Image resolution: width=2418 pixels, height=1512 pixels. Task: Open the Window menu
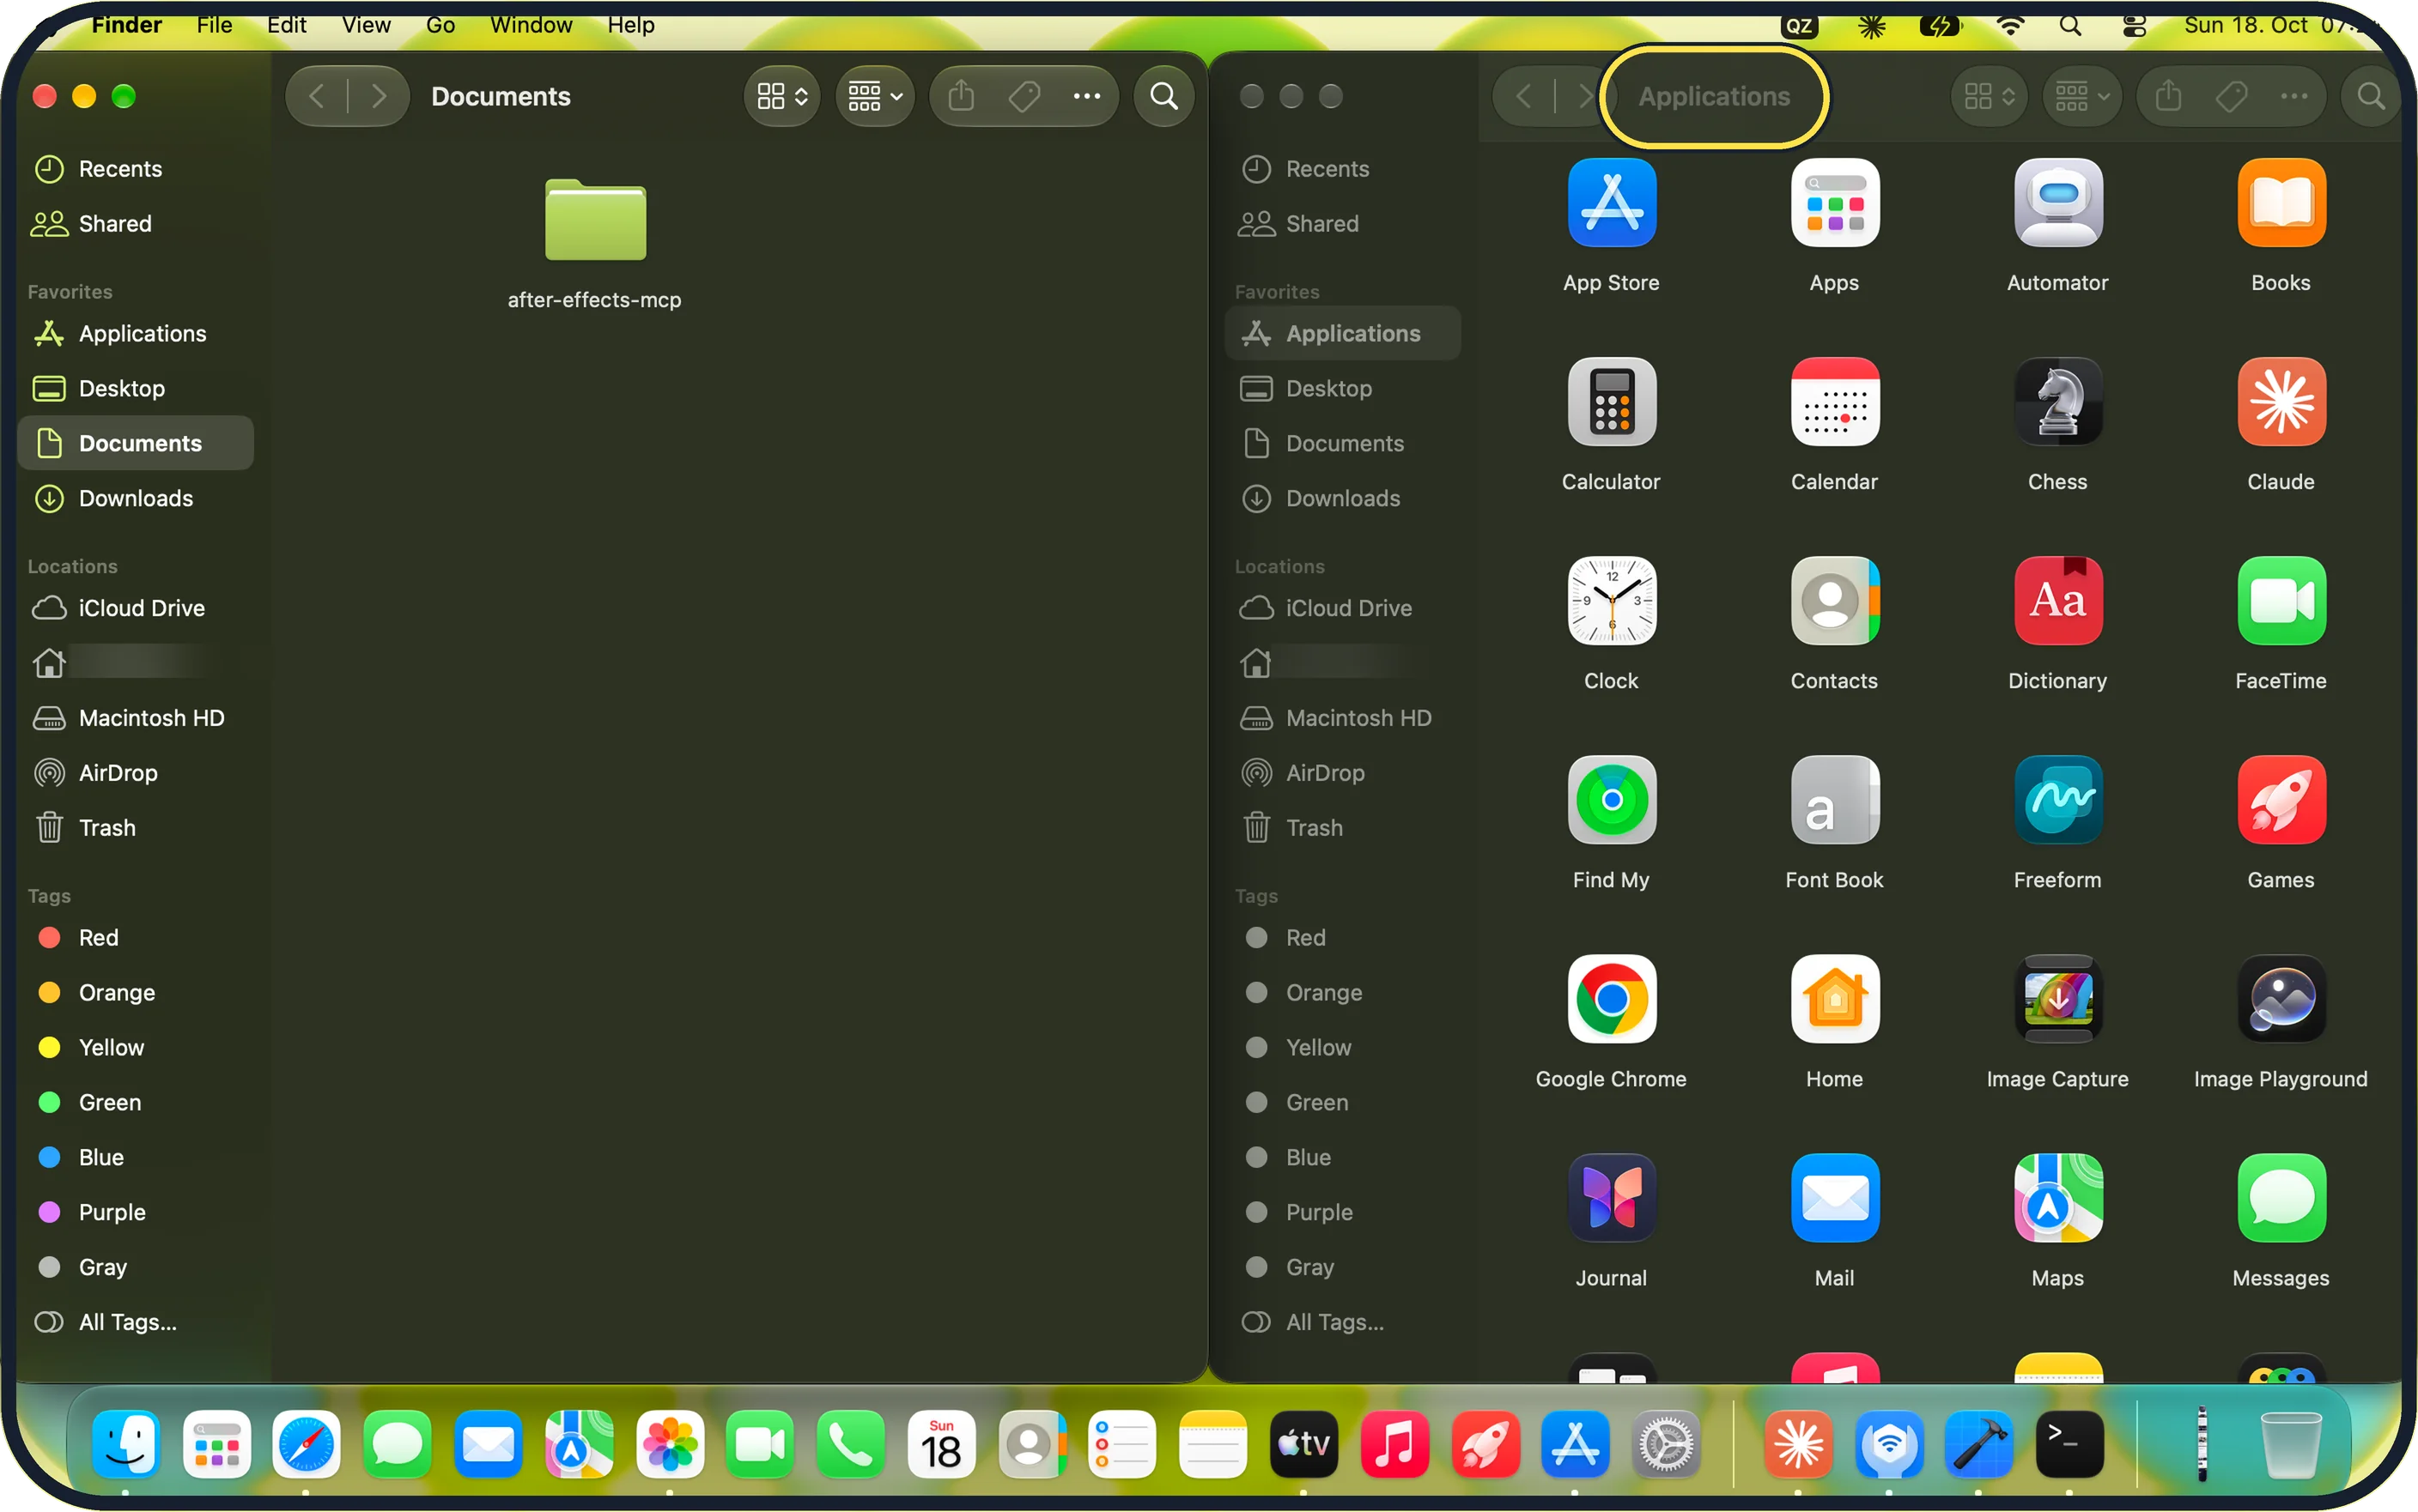(x=530, y=25)
